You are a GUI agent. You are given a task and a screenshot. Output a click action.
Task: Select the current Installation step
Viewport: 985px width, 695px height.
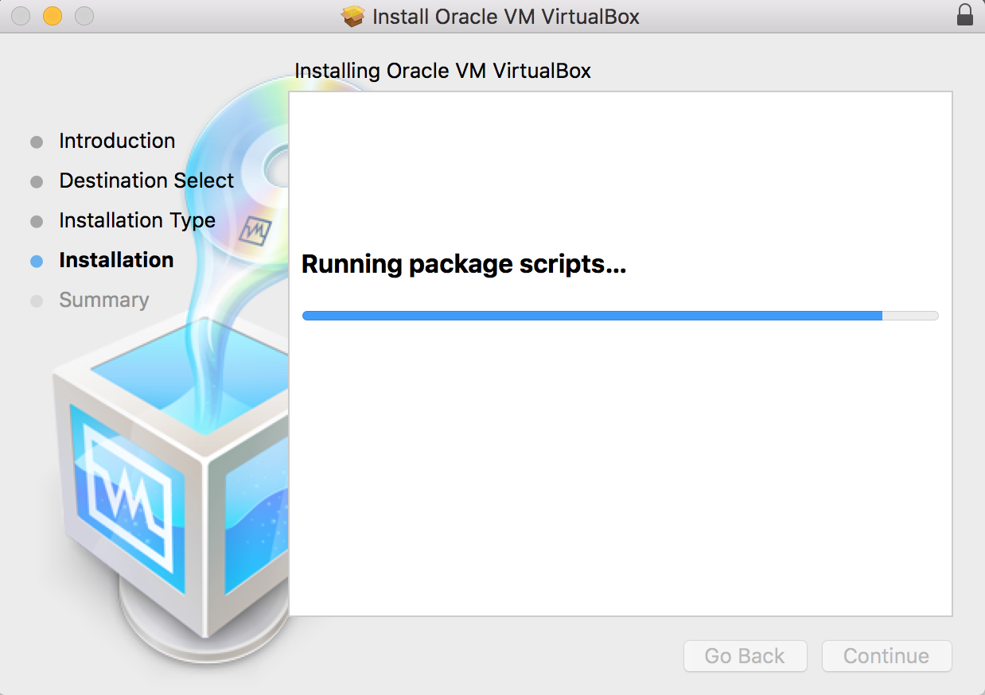tap(116, 260)
